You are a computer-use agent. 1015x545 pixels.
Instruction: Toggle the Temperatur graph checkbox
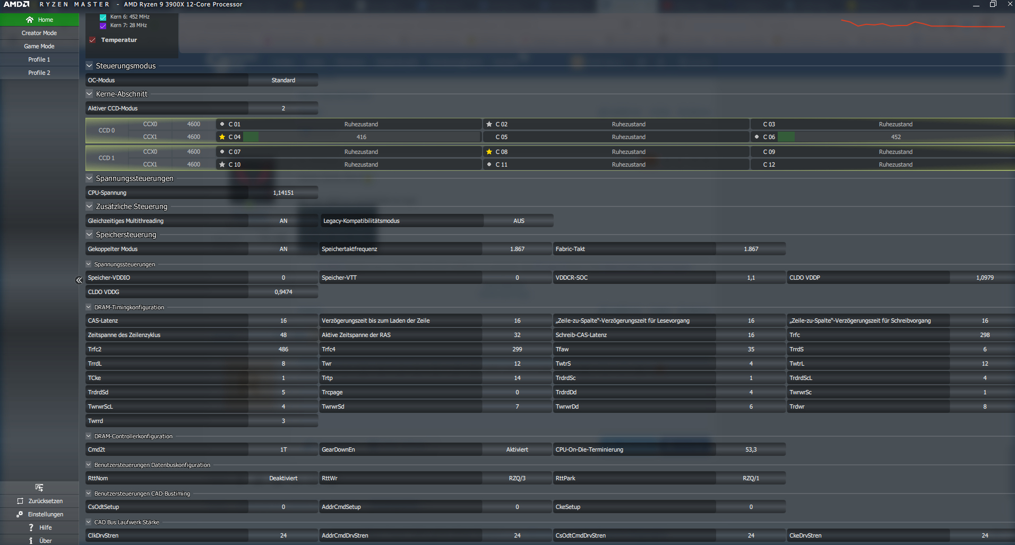(92, 40)
